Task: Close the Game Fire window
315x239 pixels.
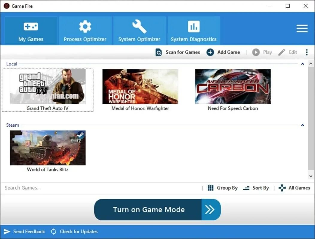Action: (305, 6)
